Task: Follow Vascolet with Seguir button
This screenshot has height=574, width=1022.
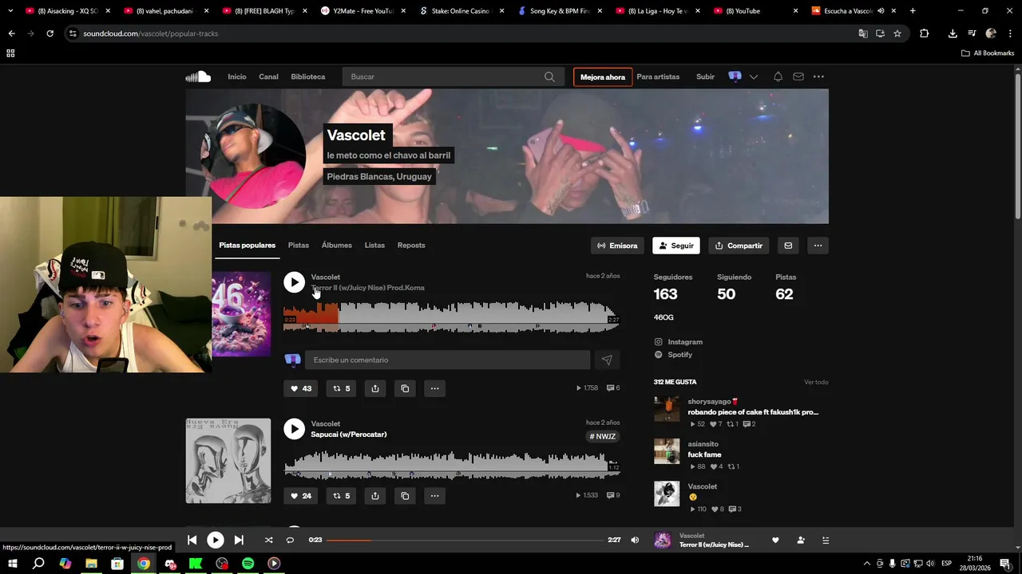Action: pyautogui.click(x=676, y=246)
